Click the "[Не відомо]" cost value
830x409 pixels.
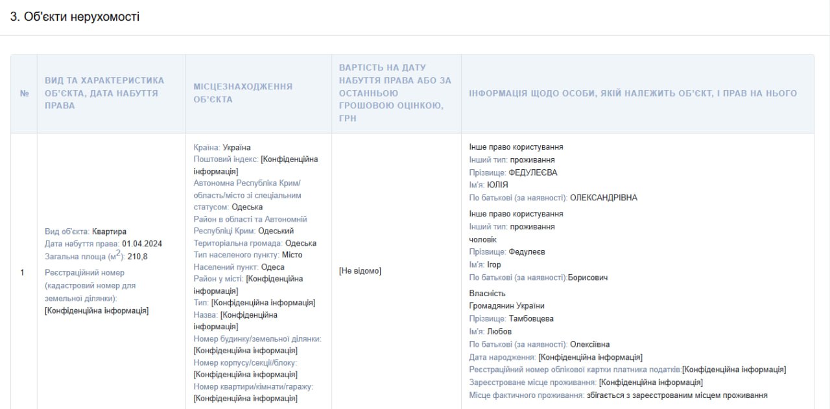[360, 271]
